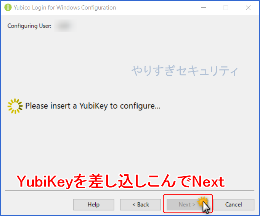Cancel the YubiKey configuration wizard
The image size is (260, 216).
point(234,205)
